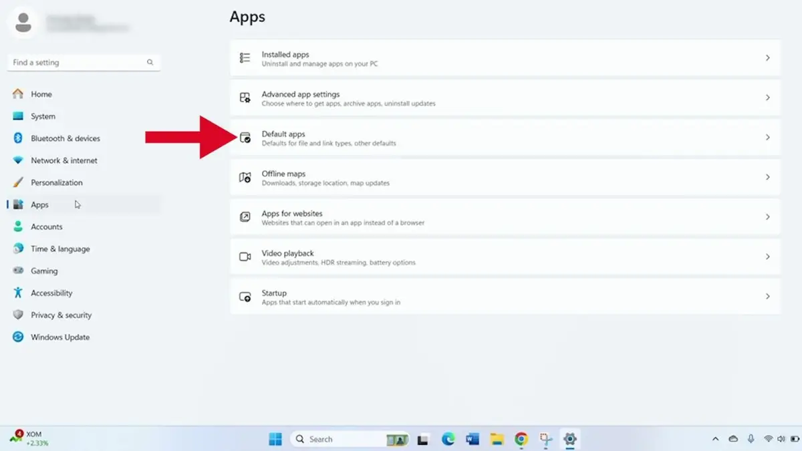Open File Explorer from taskbar
This screenshot has height=451, width=802.
pyautogui.click(x=497, y=439)
